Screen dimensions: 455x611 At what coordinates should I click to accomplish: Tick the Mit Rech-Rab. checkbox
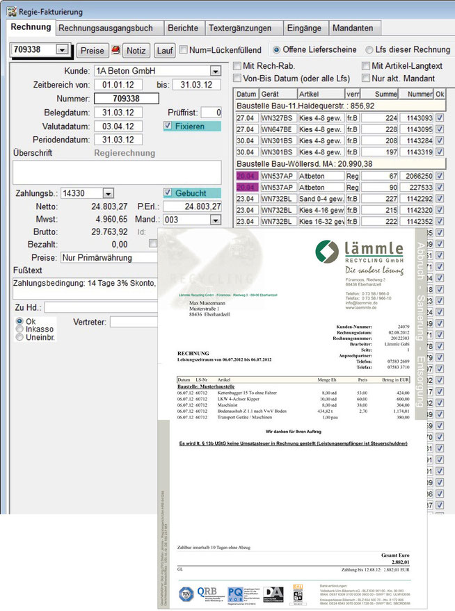[237, 66]
